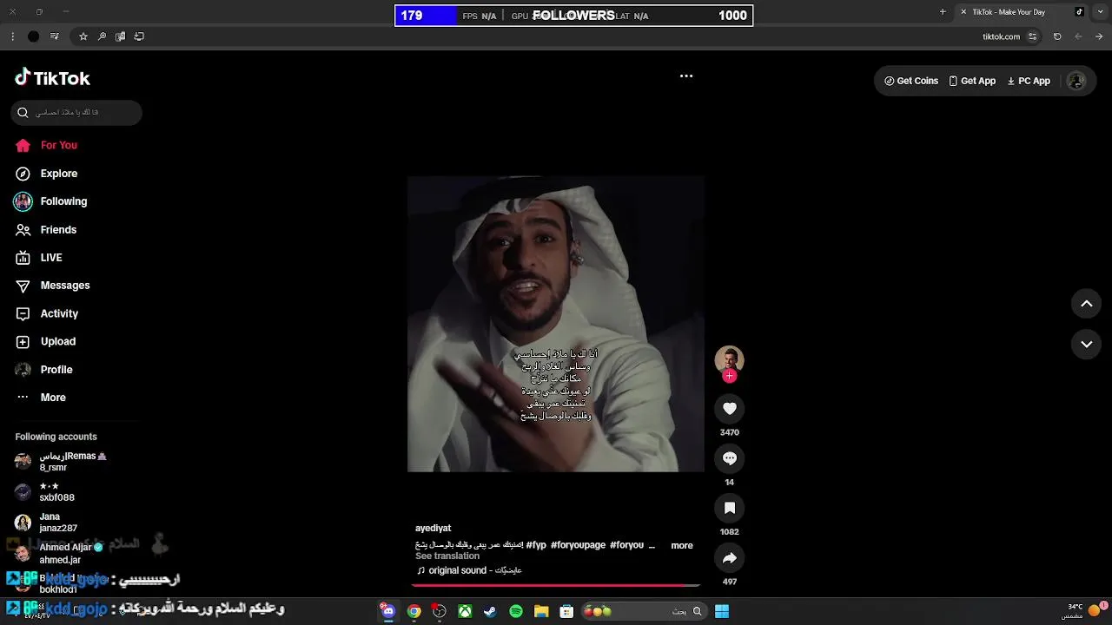Open Chrome's media control icon

click(x=55, y=36)
